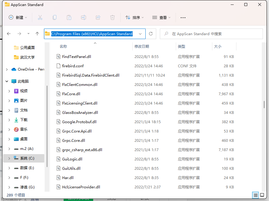Click the Paste clipboard icon

tap(69, 17)
